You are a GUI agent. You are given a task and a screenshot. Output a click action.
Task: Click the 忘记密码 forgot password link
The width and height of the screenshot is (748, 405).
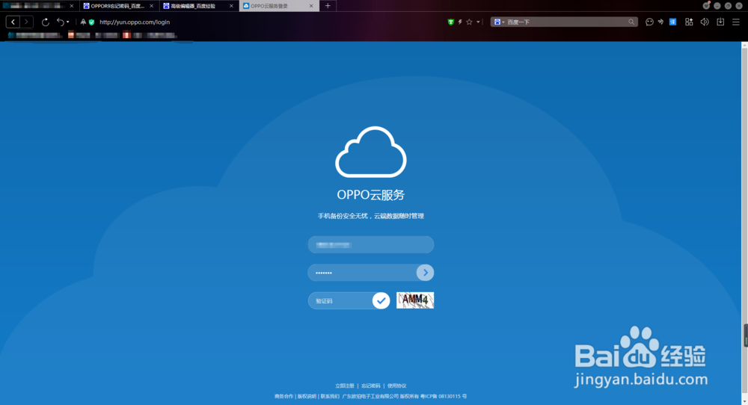(371, 386)
